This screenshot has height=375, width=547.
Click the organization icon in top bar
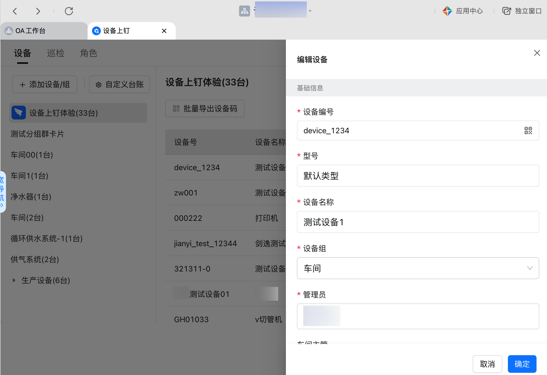244,11
